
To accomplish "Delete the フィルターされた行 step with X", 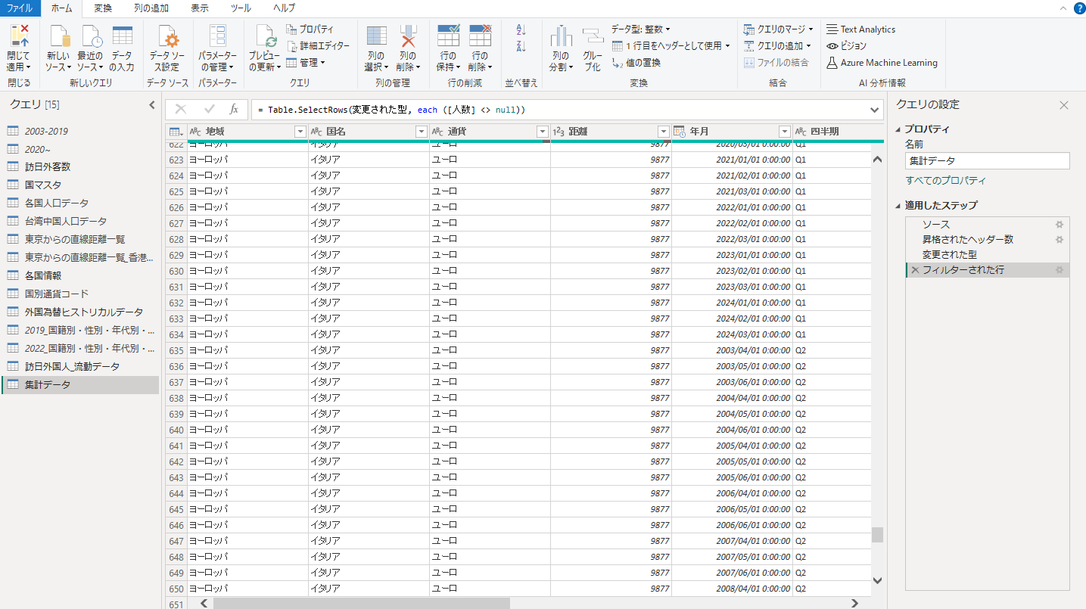I will [914, 270].
